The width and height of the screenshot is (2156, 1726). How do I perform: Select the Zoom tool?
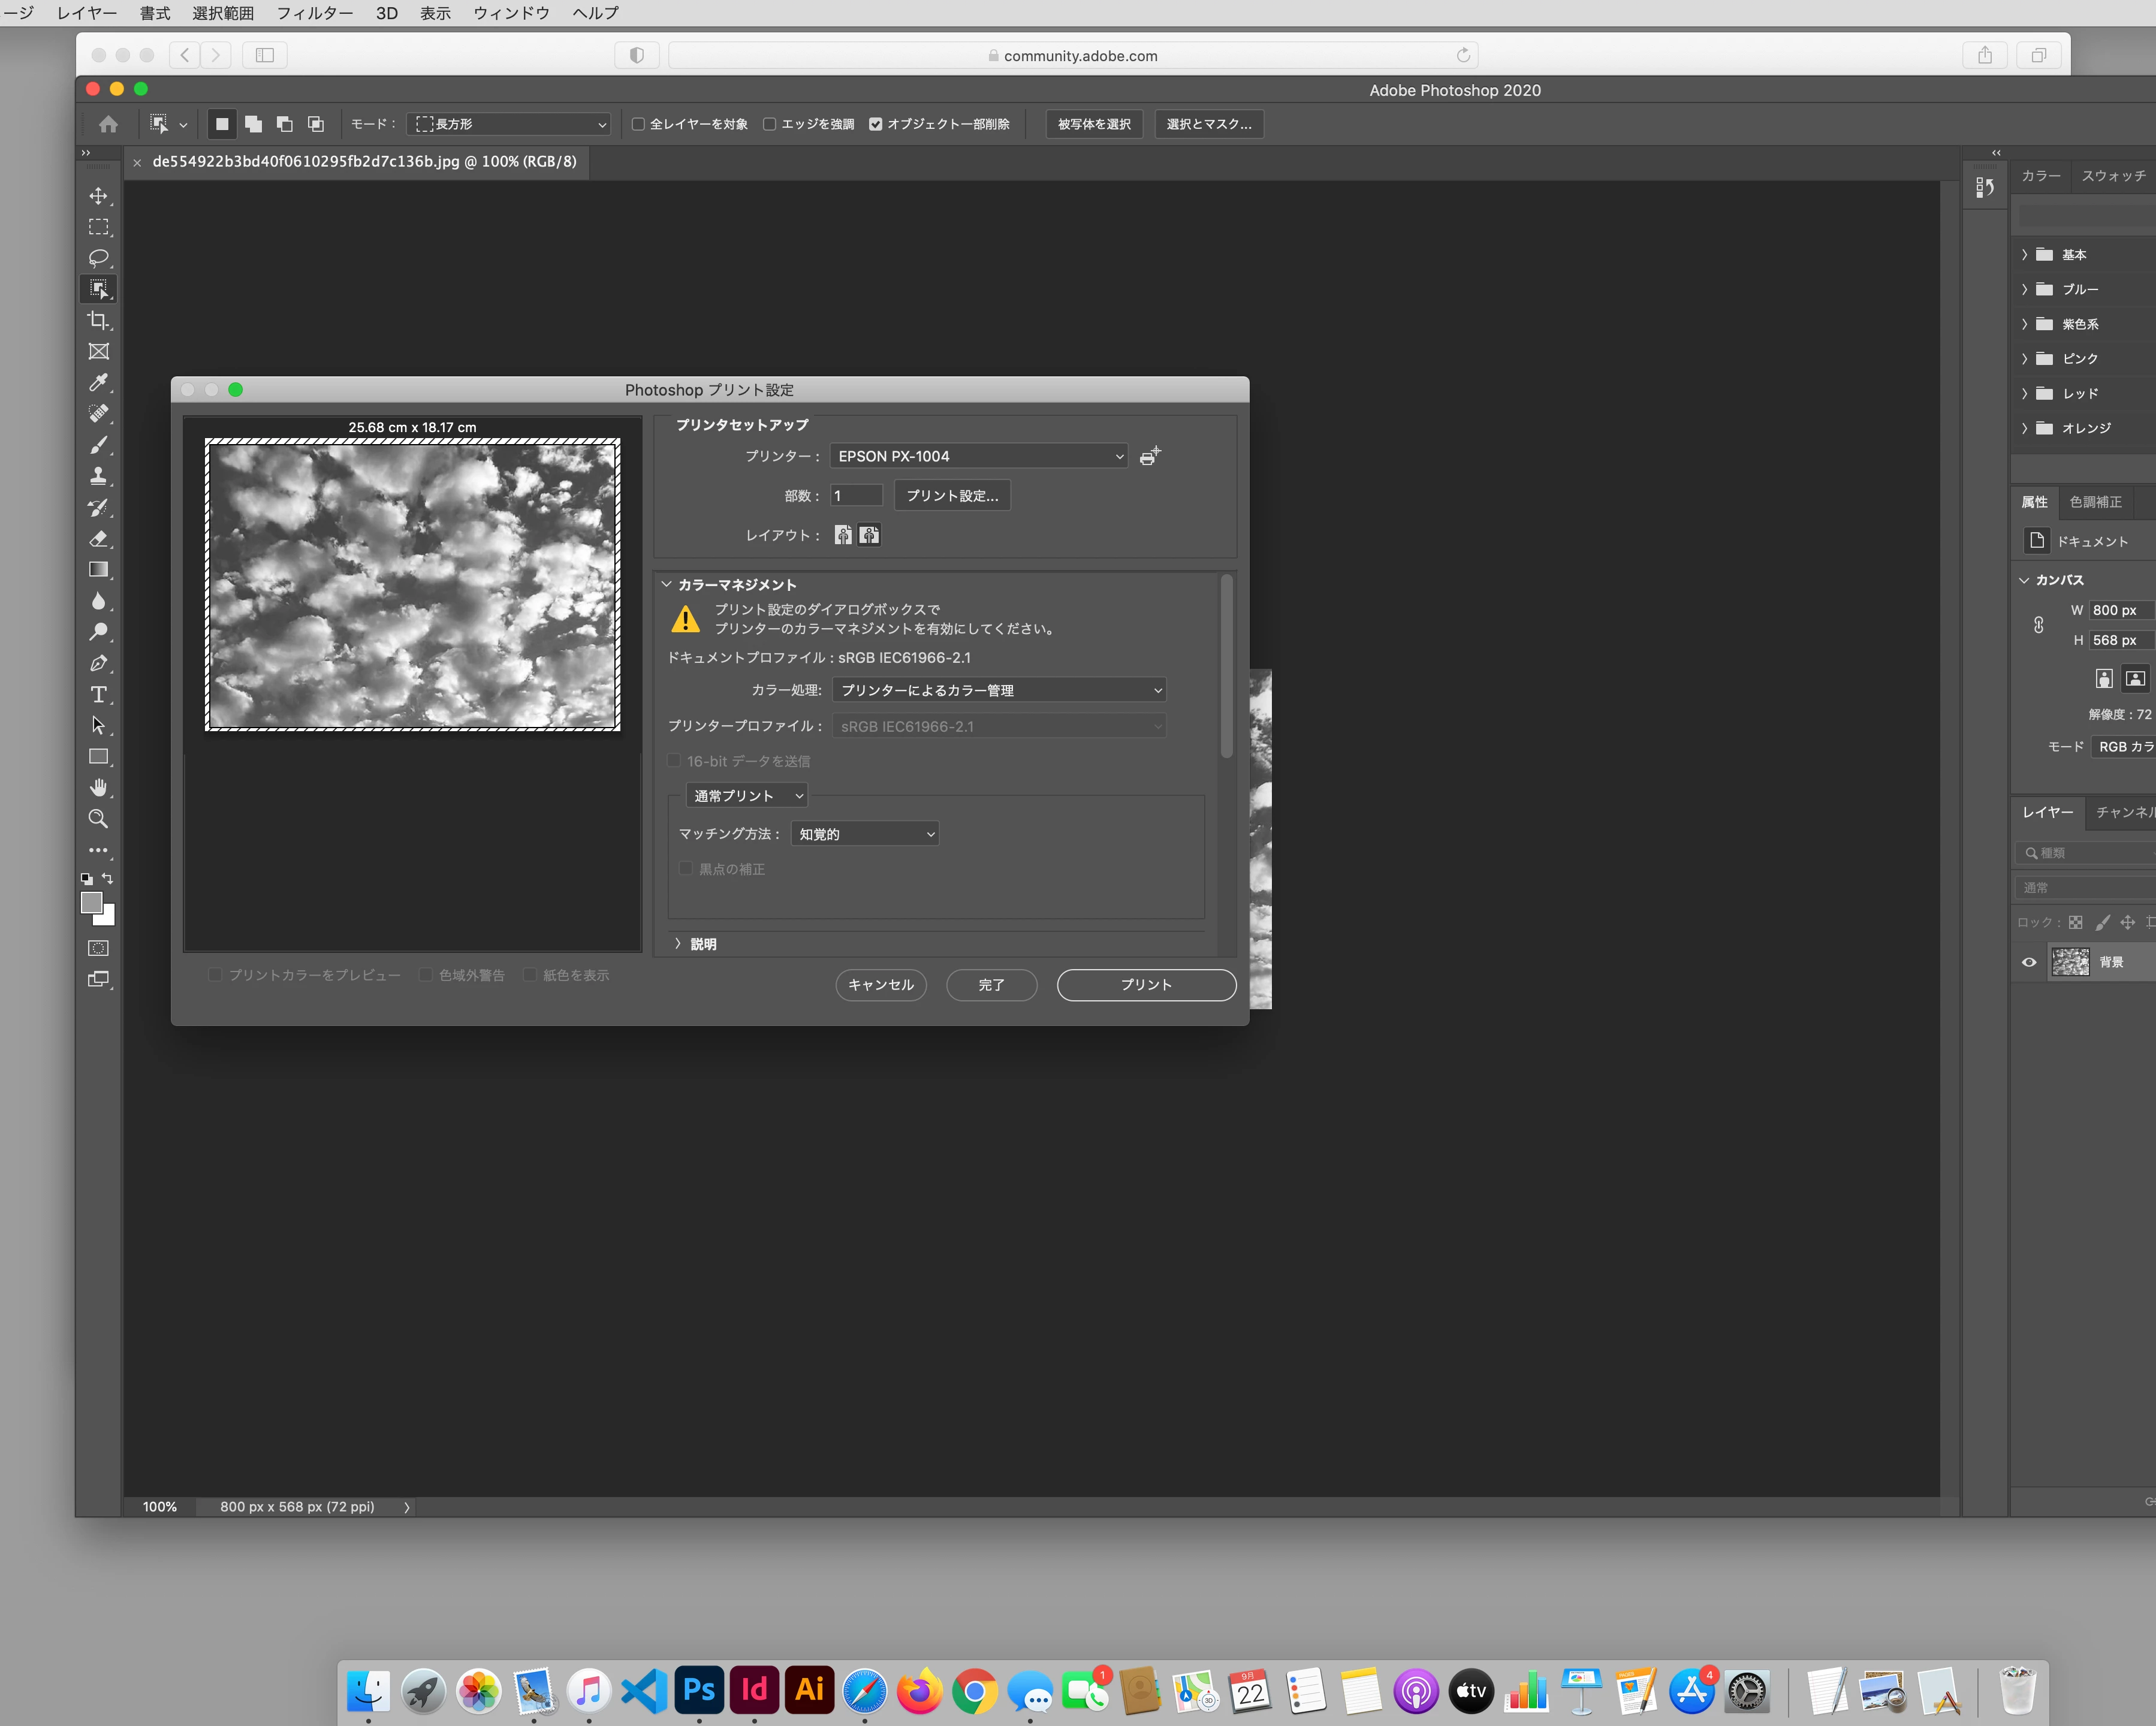tap(98, 819)
